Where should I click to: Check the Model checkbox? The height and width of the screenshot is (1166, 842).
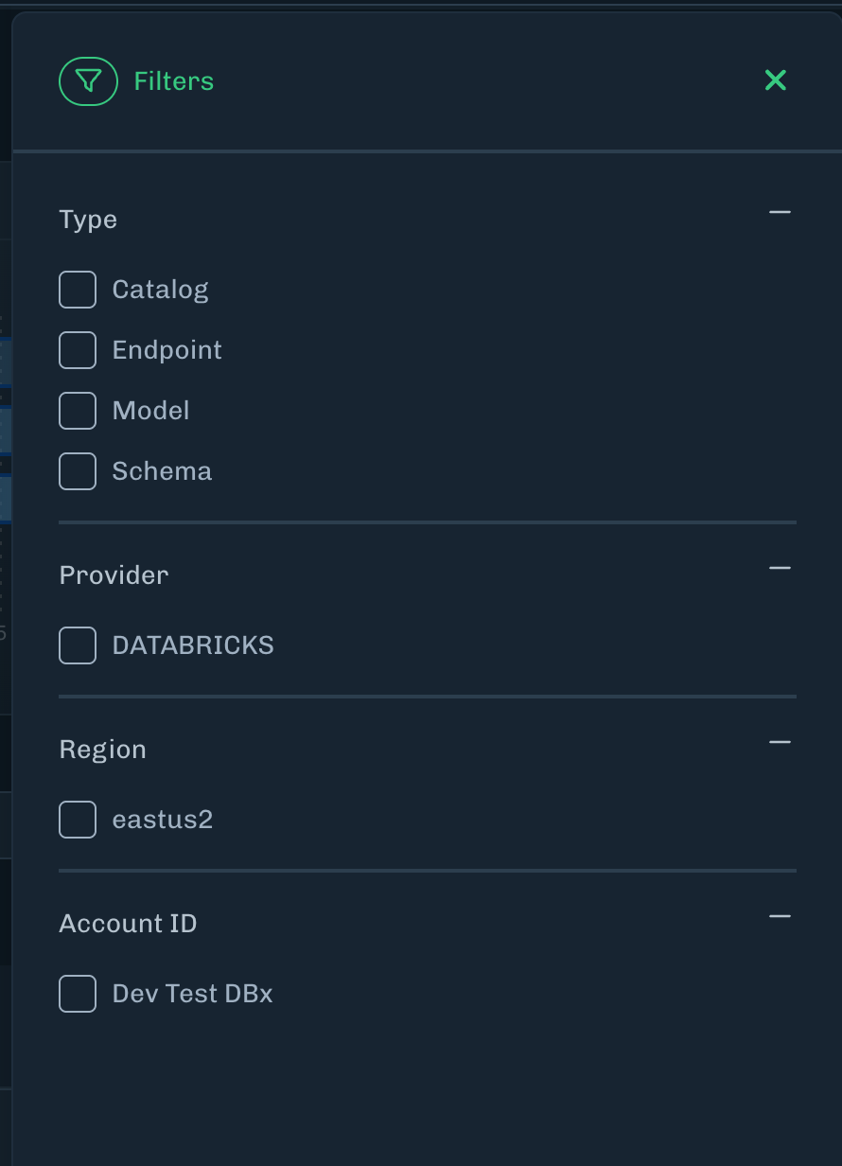coord(78,411)
